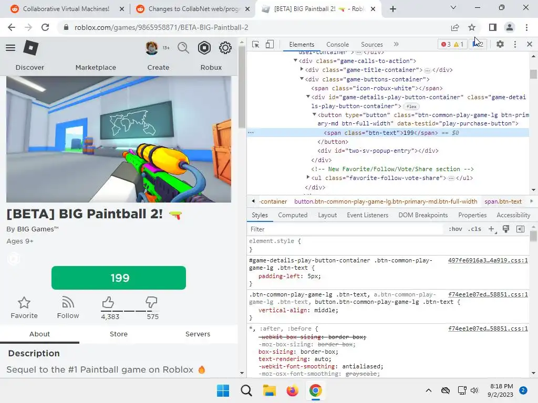Click the address bar URL

tap(161, 27)
